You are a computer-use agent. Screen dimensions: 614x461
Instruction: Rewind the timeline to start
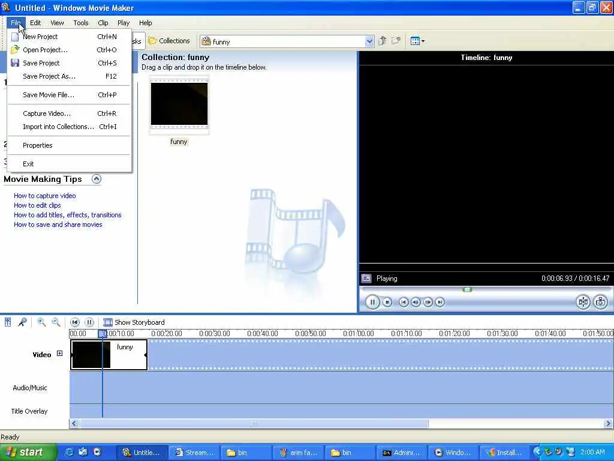pos(75,322)
